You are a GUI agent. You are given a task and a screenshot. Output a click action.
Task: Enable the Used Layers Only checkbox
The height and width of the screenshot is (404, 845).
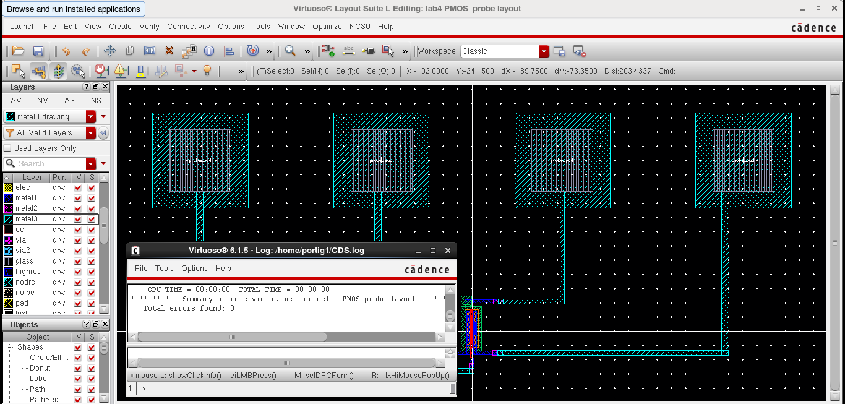(8, 148)
